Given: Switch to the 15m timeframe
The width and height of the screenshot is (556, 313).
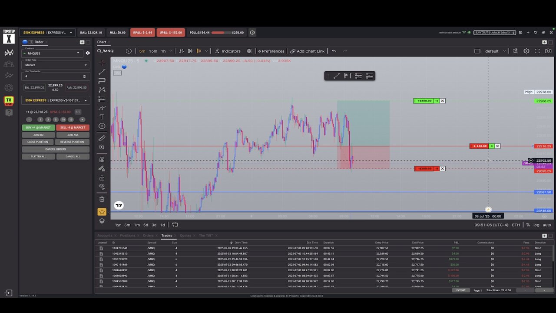Looking at the screenshot, I should 153,51.
